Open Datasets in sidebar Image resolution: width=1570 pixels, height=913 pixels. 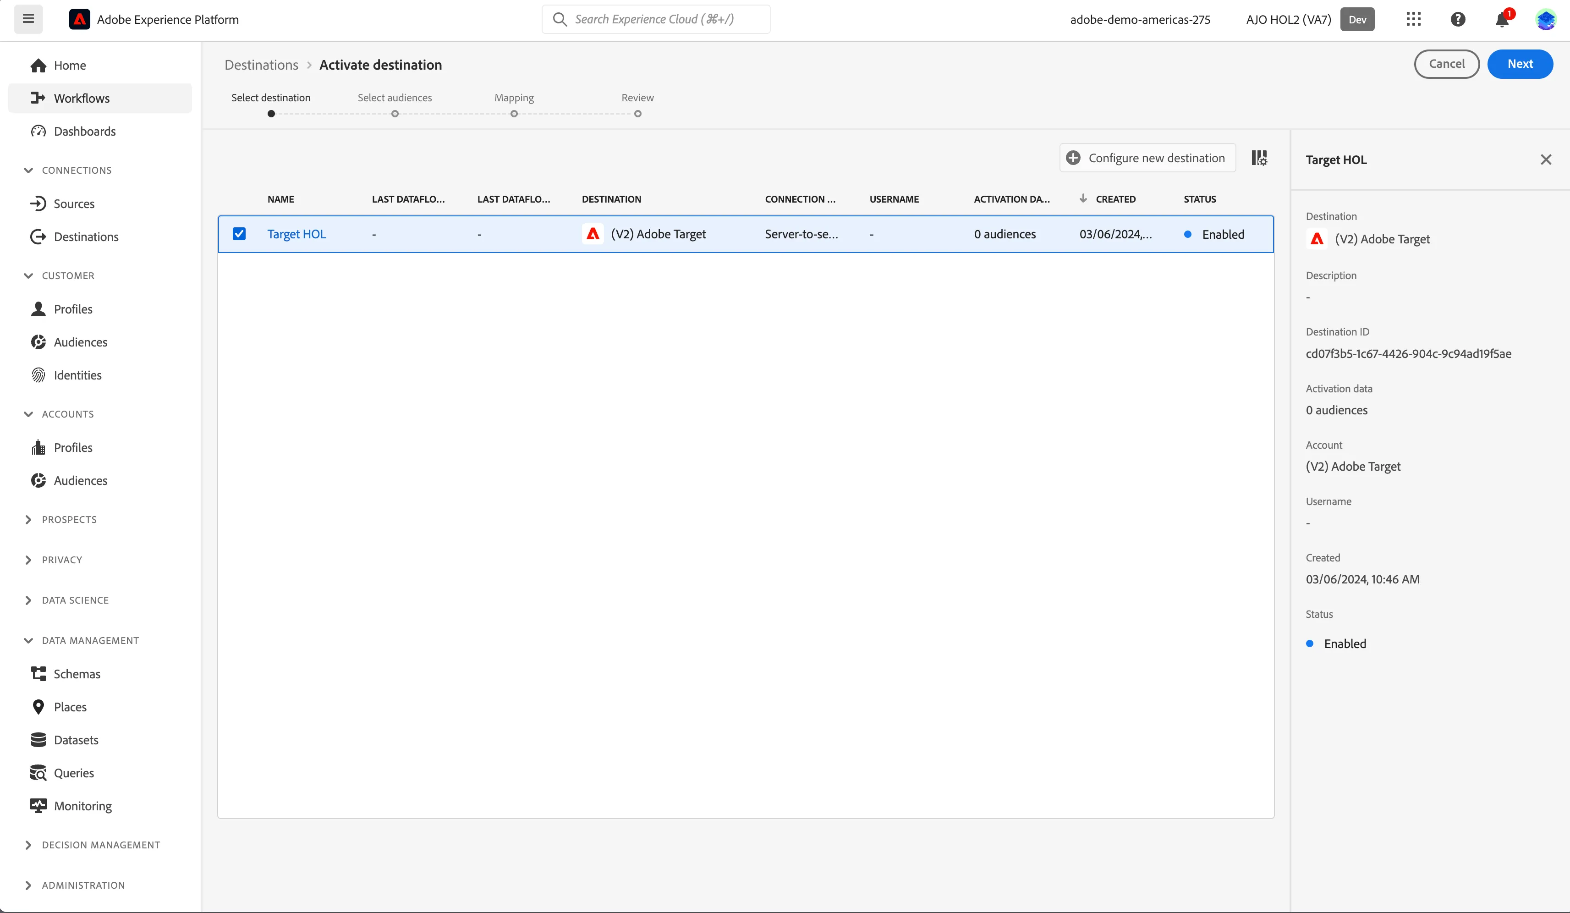[100, 740]
